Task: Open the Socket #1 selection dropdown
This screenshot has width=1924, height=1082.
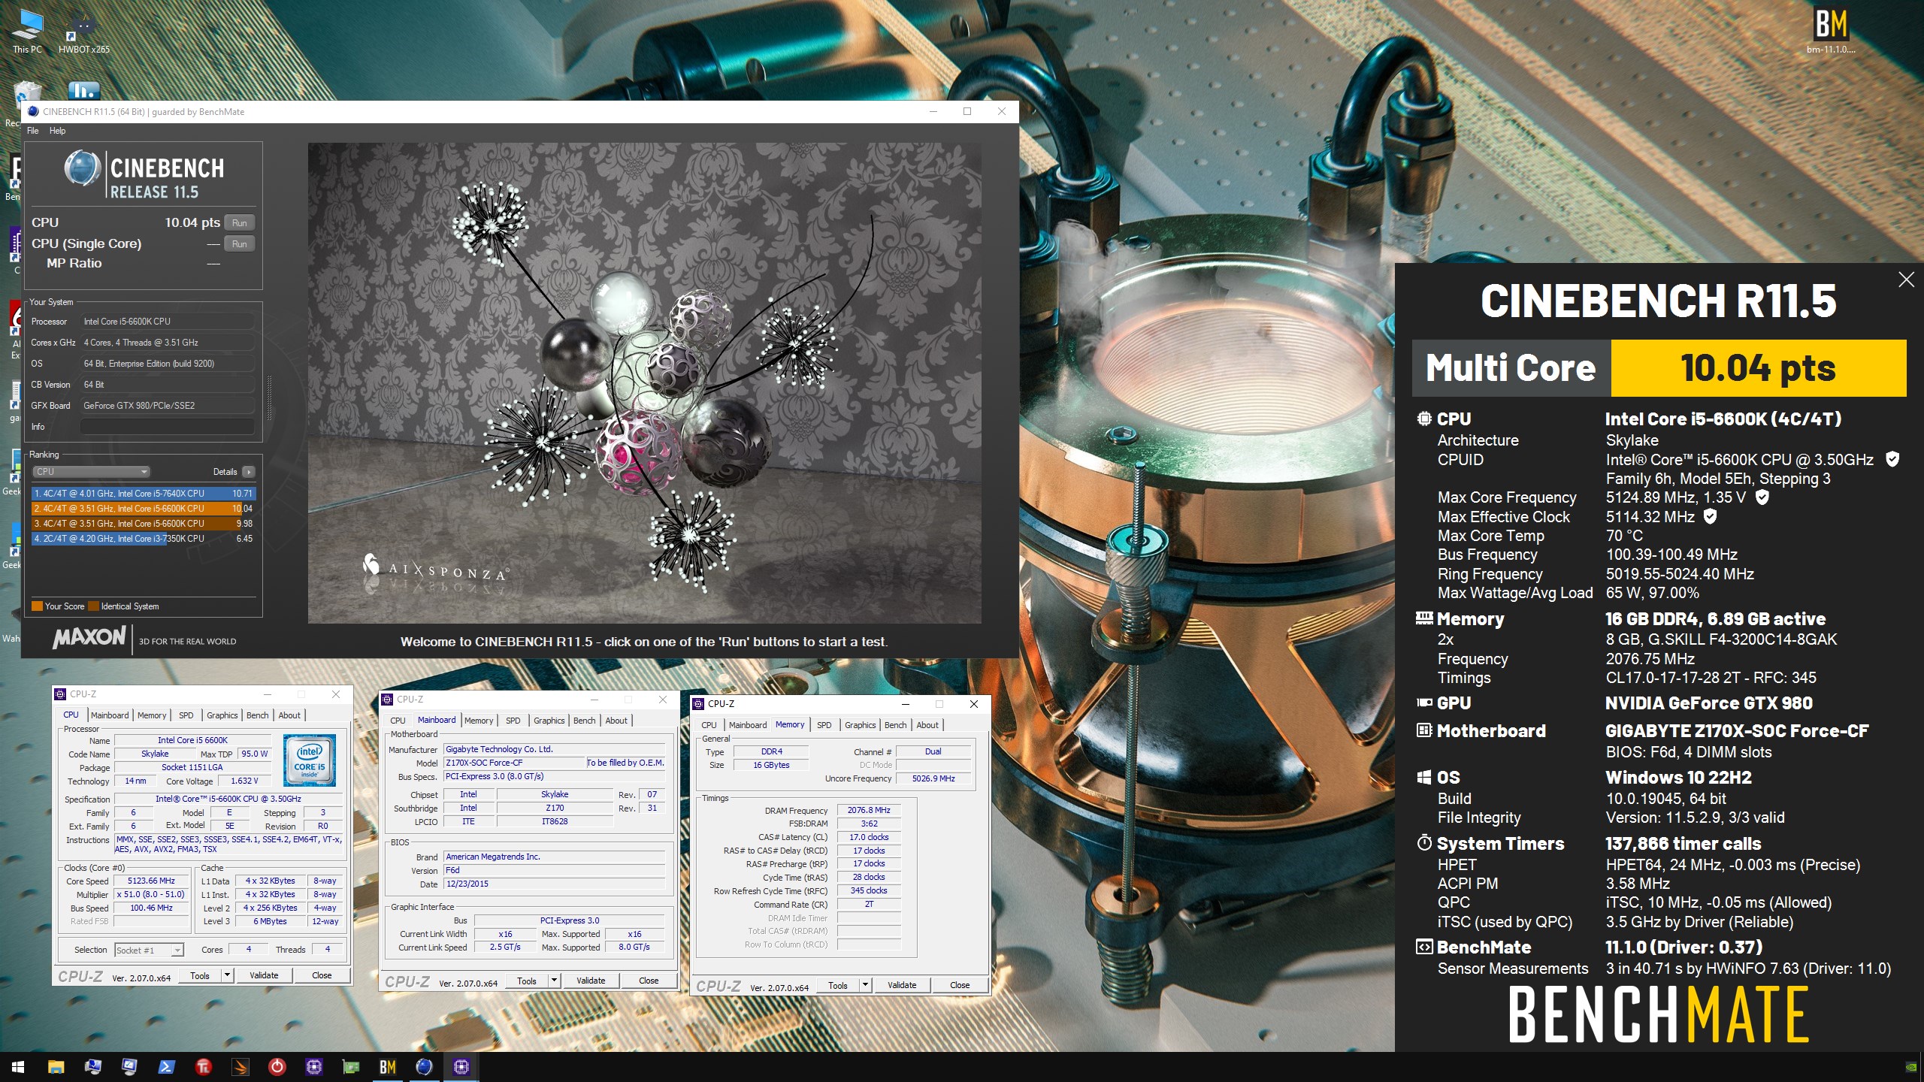Action: (x=149, y=950)
